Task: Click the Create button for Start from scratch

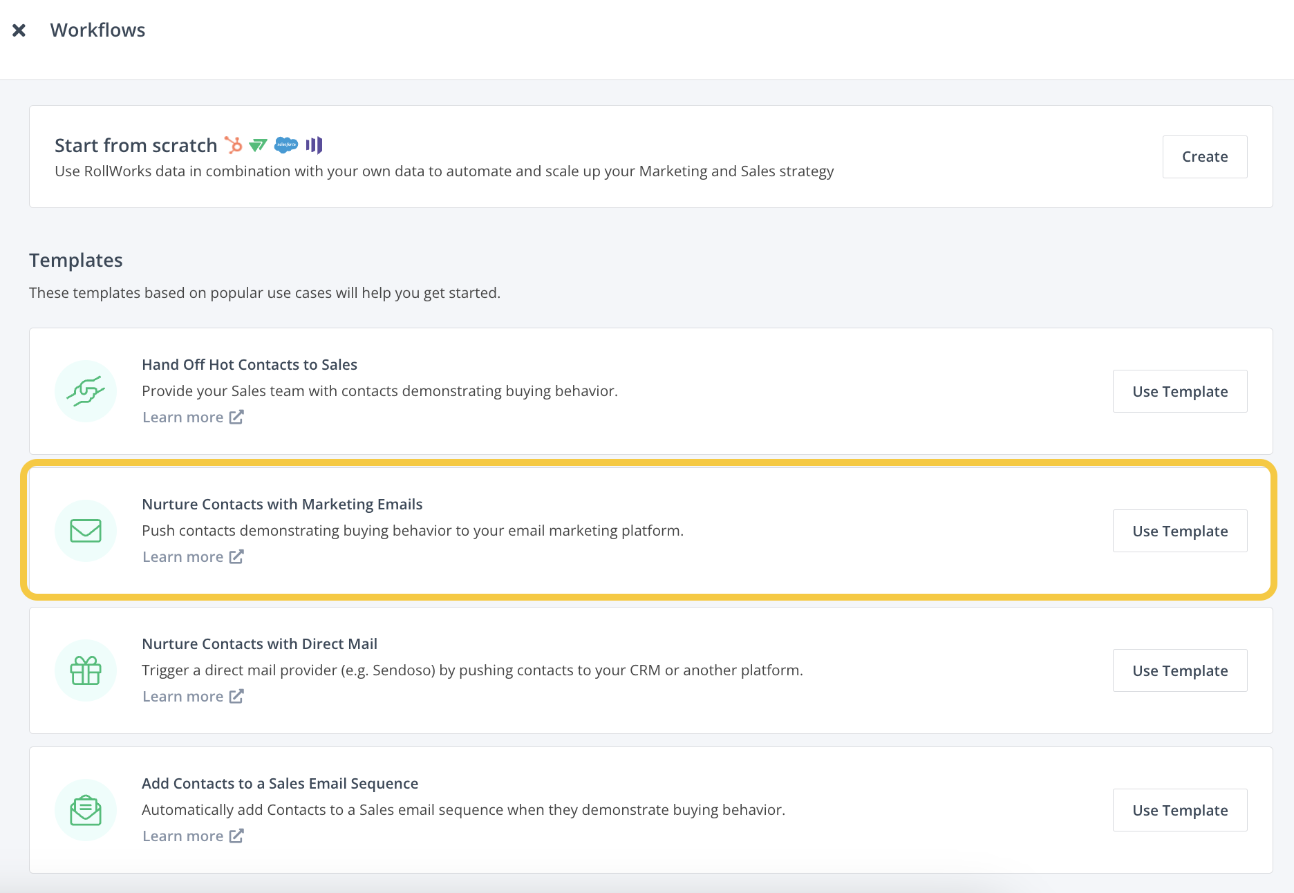Action: pyautogui.click(x=1205, y=157)
